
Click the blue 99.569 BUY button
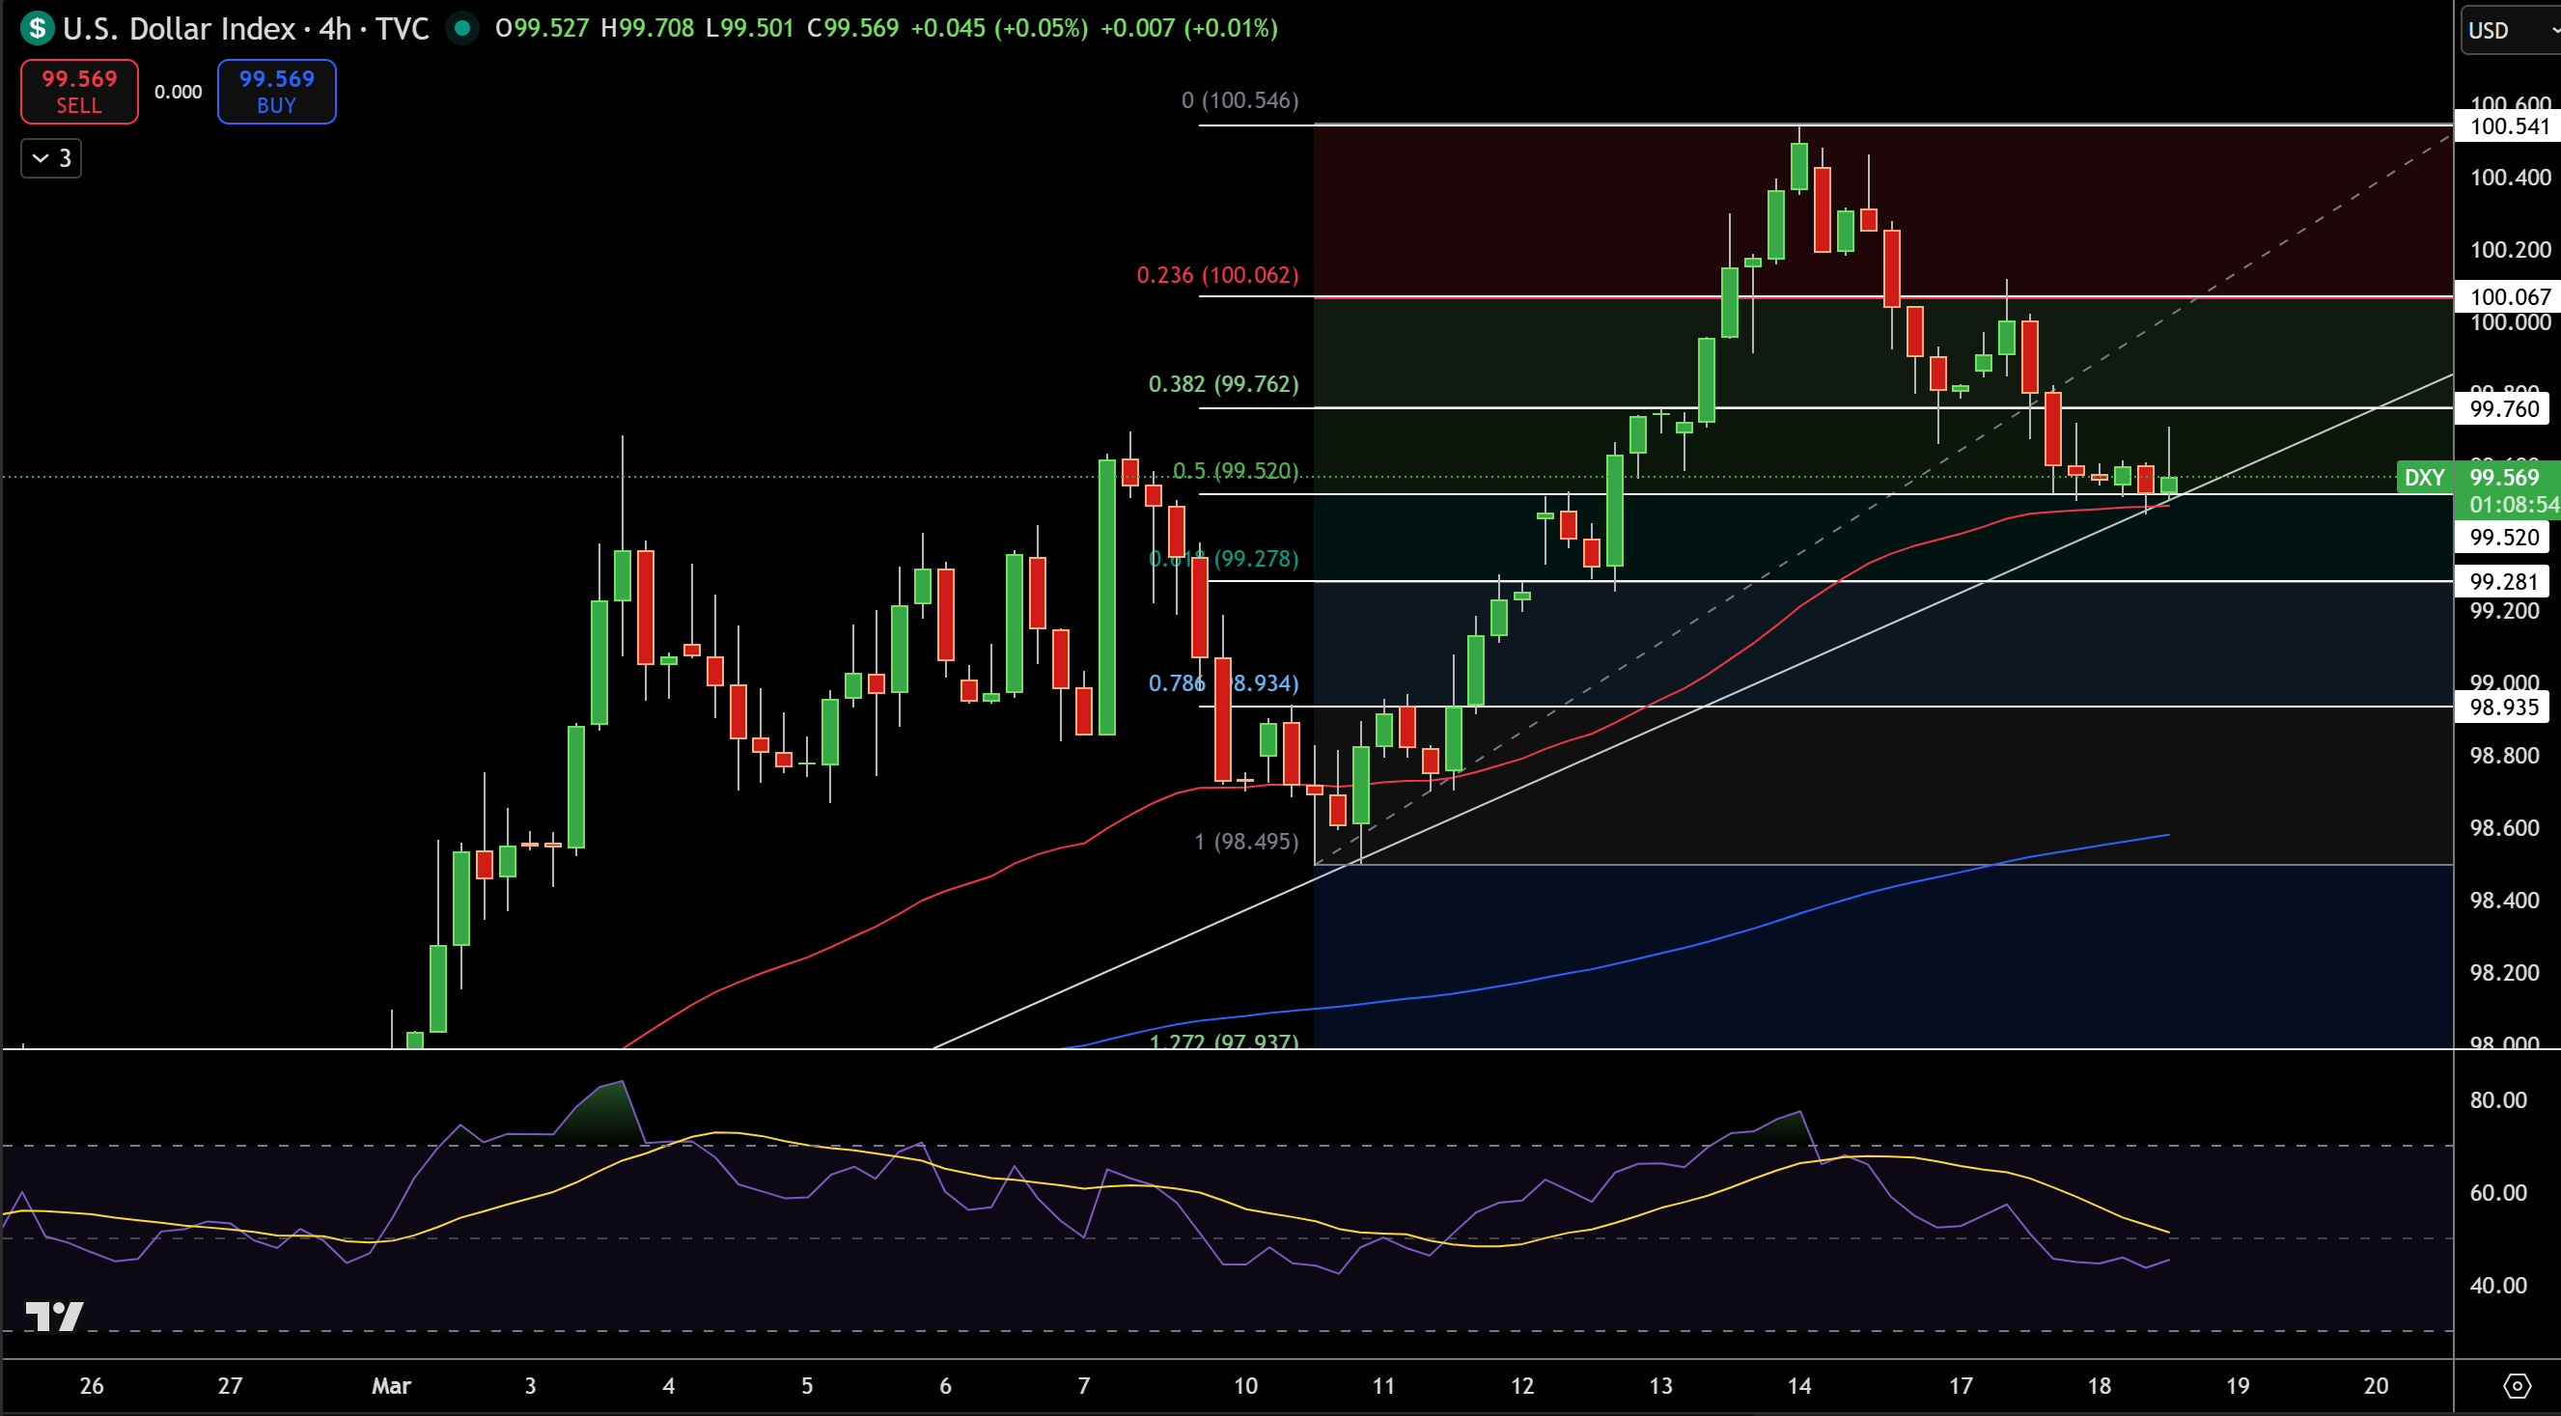coord(276,92)
